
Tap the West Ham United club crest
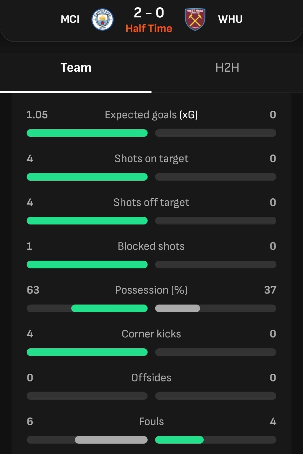coord(195,19)
